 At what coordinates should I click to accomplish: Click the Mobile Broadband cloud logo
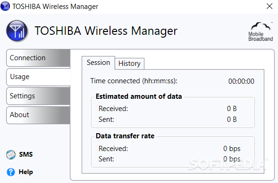tap(261, 32)
